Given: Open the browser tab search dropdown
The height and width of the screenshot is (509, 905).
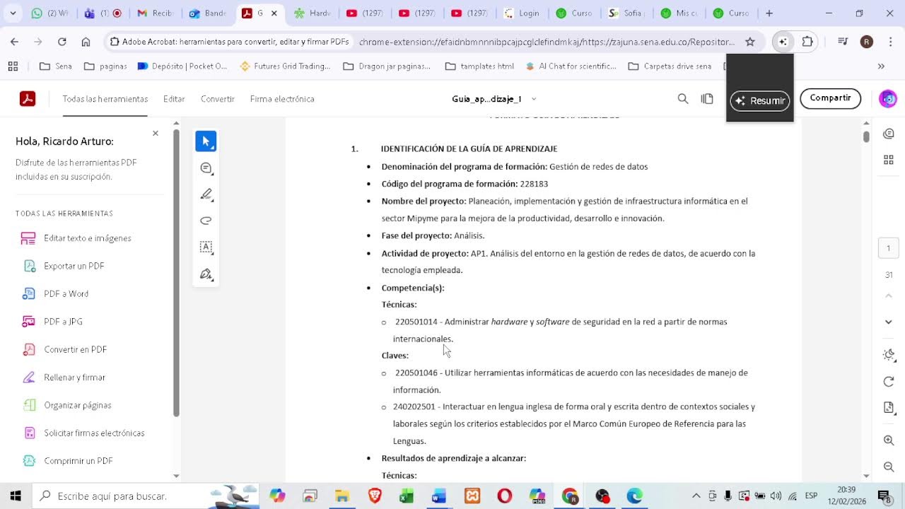Looking at the screenshot, I should (x=14, y=13).
